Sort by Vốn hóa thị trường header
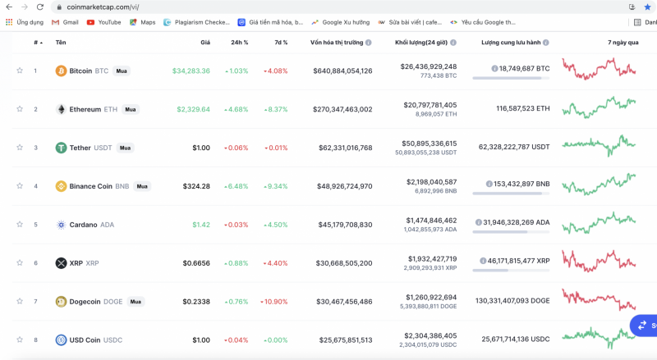This screenshot has height=360, width=657. pyautogui.click(x=337, y=43)
